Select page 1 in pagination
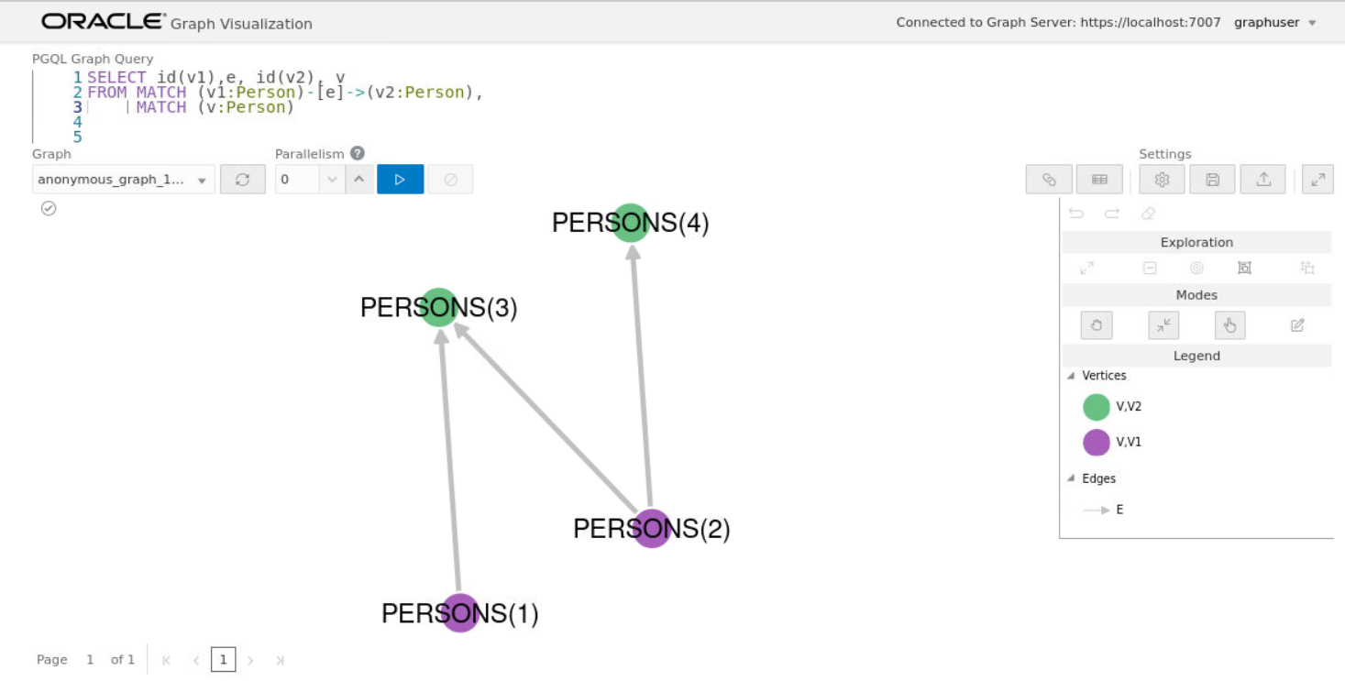Image resolution: width=1345 pixels, height=681 pixels. pos(223,659)
